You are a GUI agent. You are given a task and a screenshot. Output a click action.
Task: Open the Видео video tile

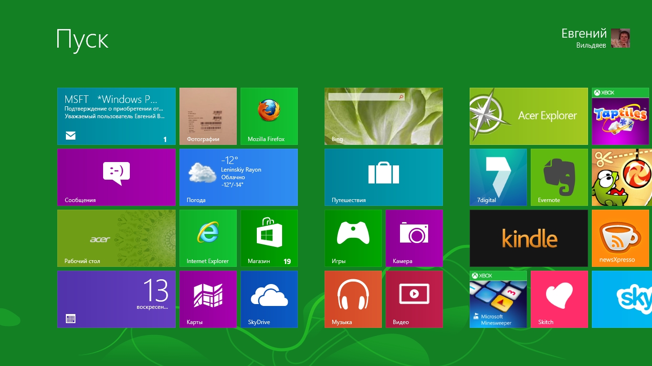(x=414, y=299)
